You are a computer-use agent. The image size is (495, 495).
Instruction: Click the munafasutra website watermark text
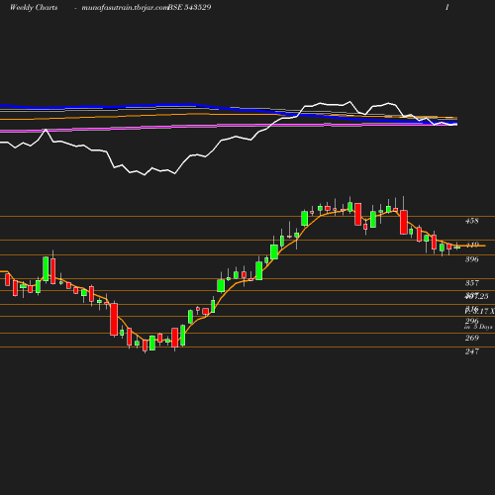coord(125,8)
